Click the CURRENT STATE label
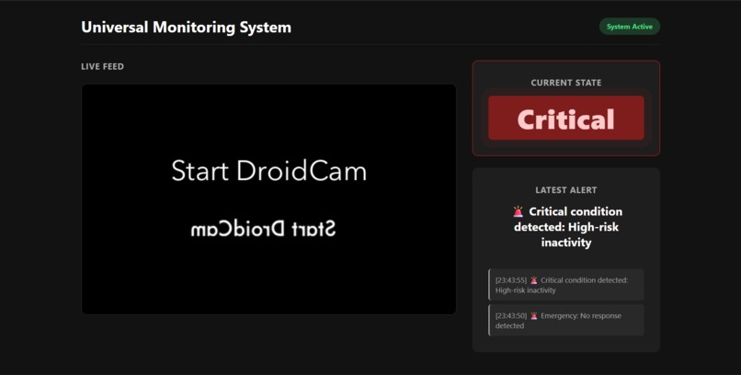Viewport: 741px width, 375px height. click(x=566, y=83)
